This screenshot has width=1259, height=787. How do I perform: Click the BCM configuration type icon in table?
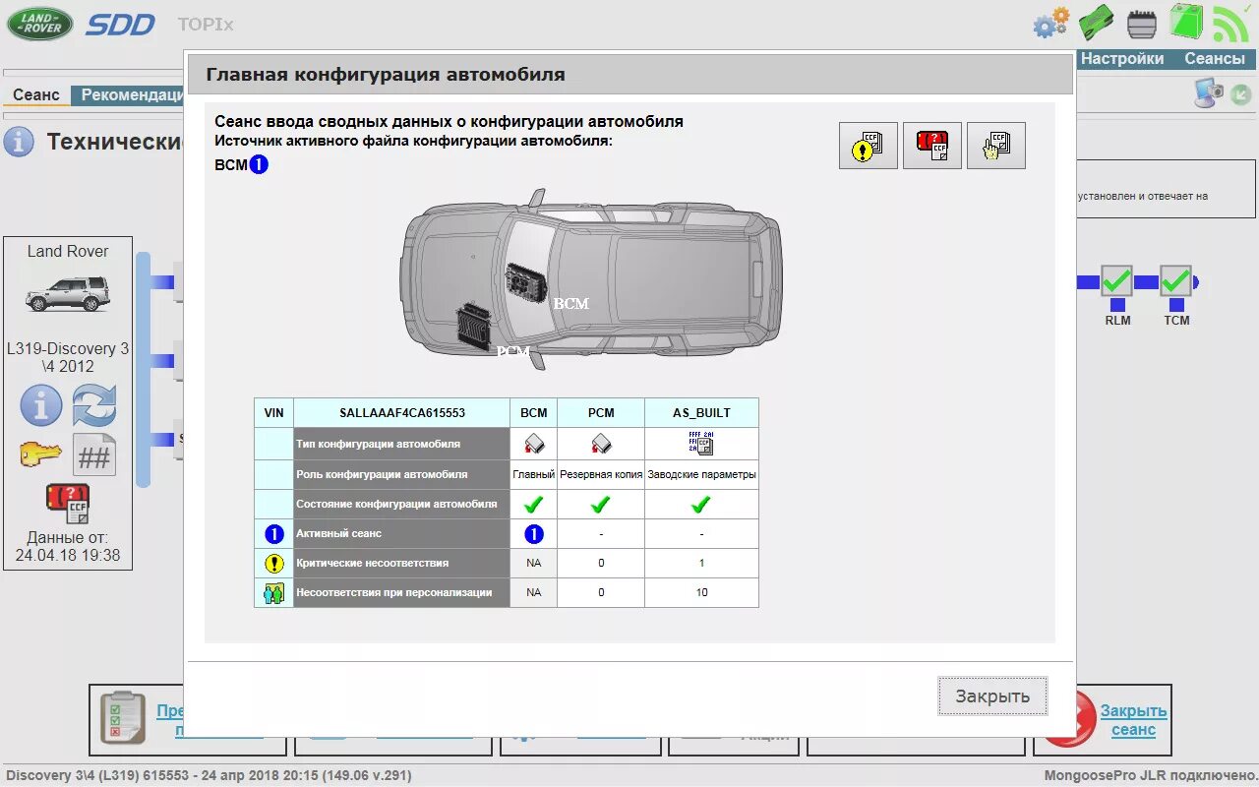(x=533, y=444)
